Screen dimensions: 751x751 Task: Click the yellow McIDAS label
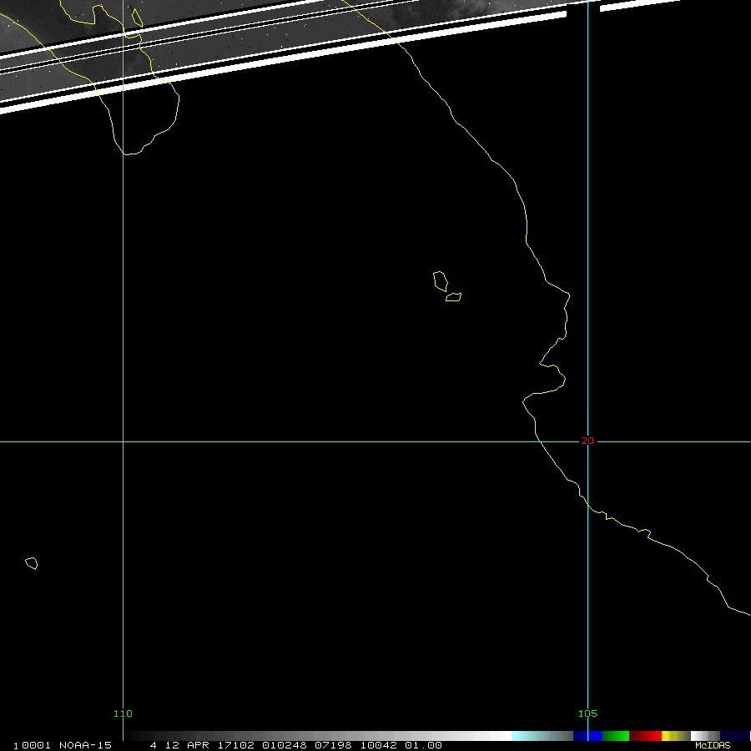coord(712,745)
